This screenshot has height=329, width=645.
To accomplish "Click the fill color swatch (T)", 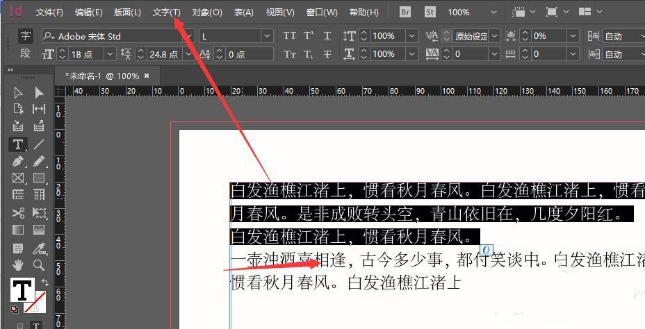I will click(23, 290).
